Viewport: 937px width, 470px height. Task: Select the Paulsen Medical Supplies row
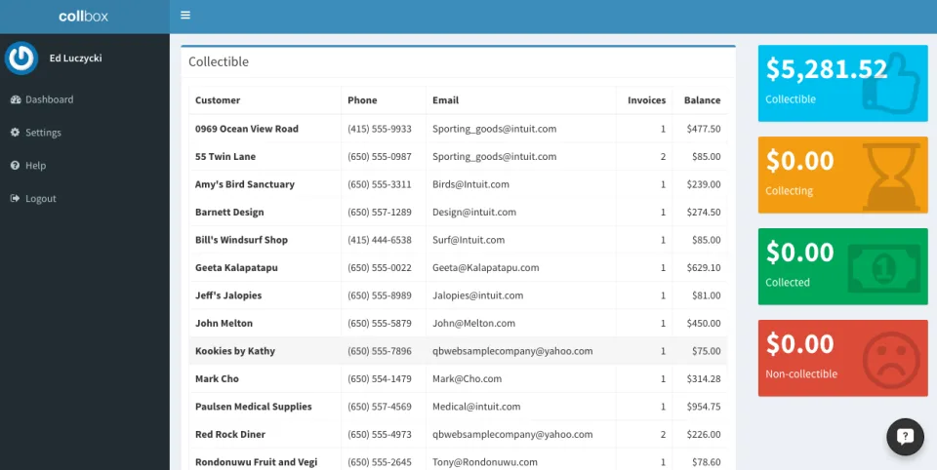[459, 406]
